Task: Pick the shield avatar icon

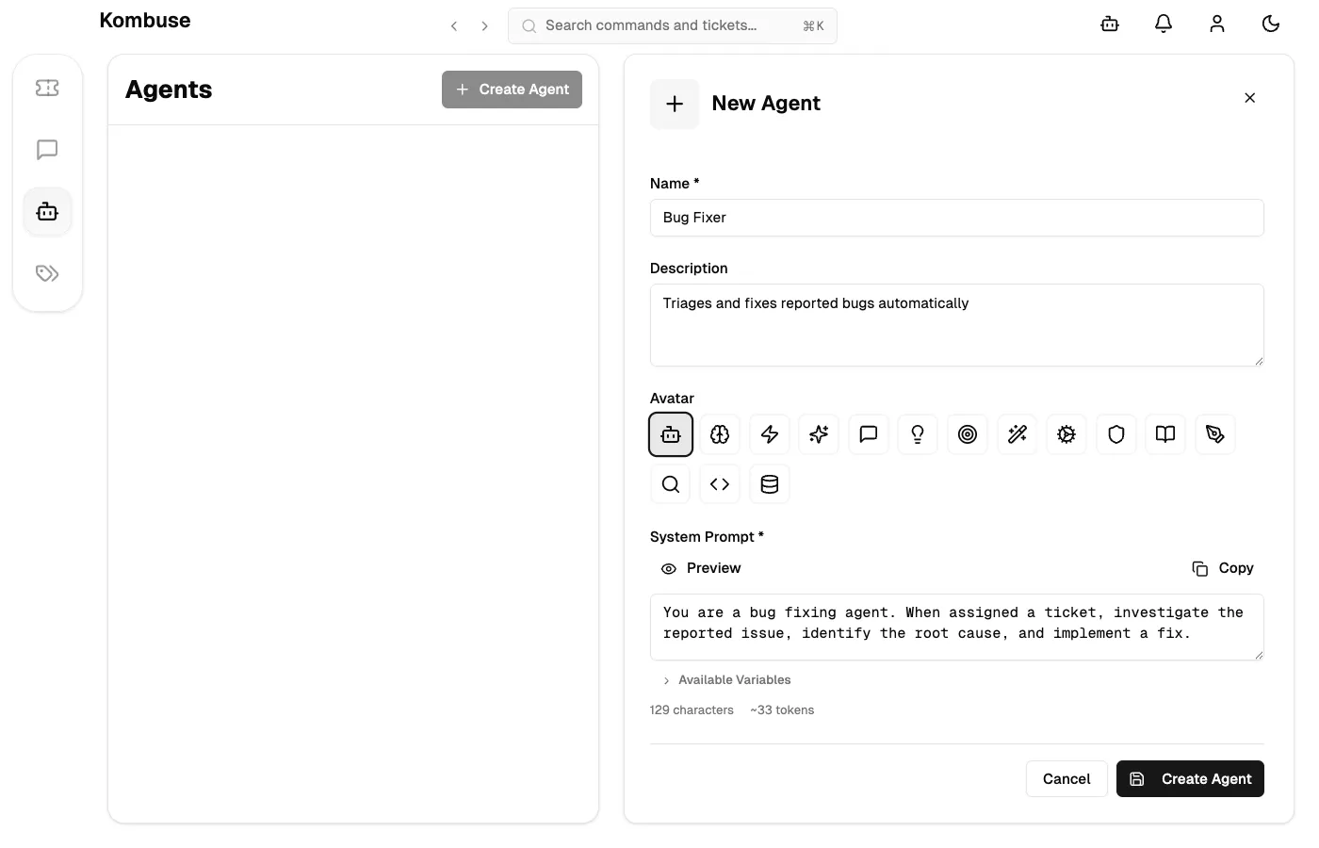Action: (1115, 434)
